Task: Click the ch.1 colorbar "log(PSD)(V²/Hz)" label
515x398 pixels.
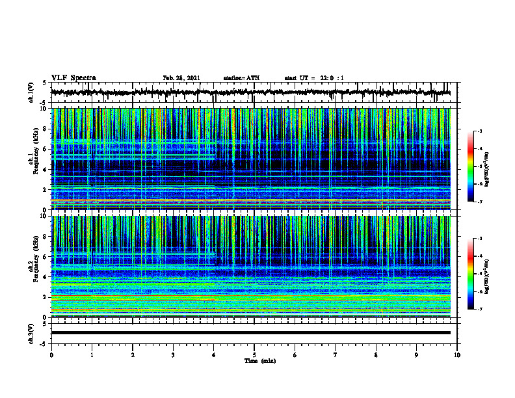Action: coord(487,169)
